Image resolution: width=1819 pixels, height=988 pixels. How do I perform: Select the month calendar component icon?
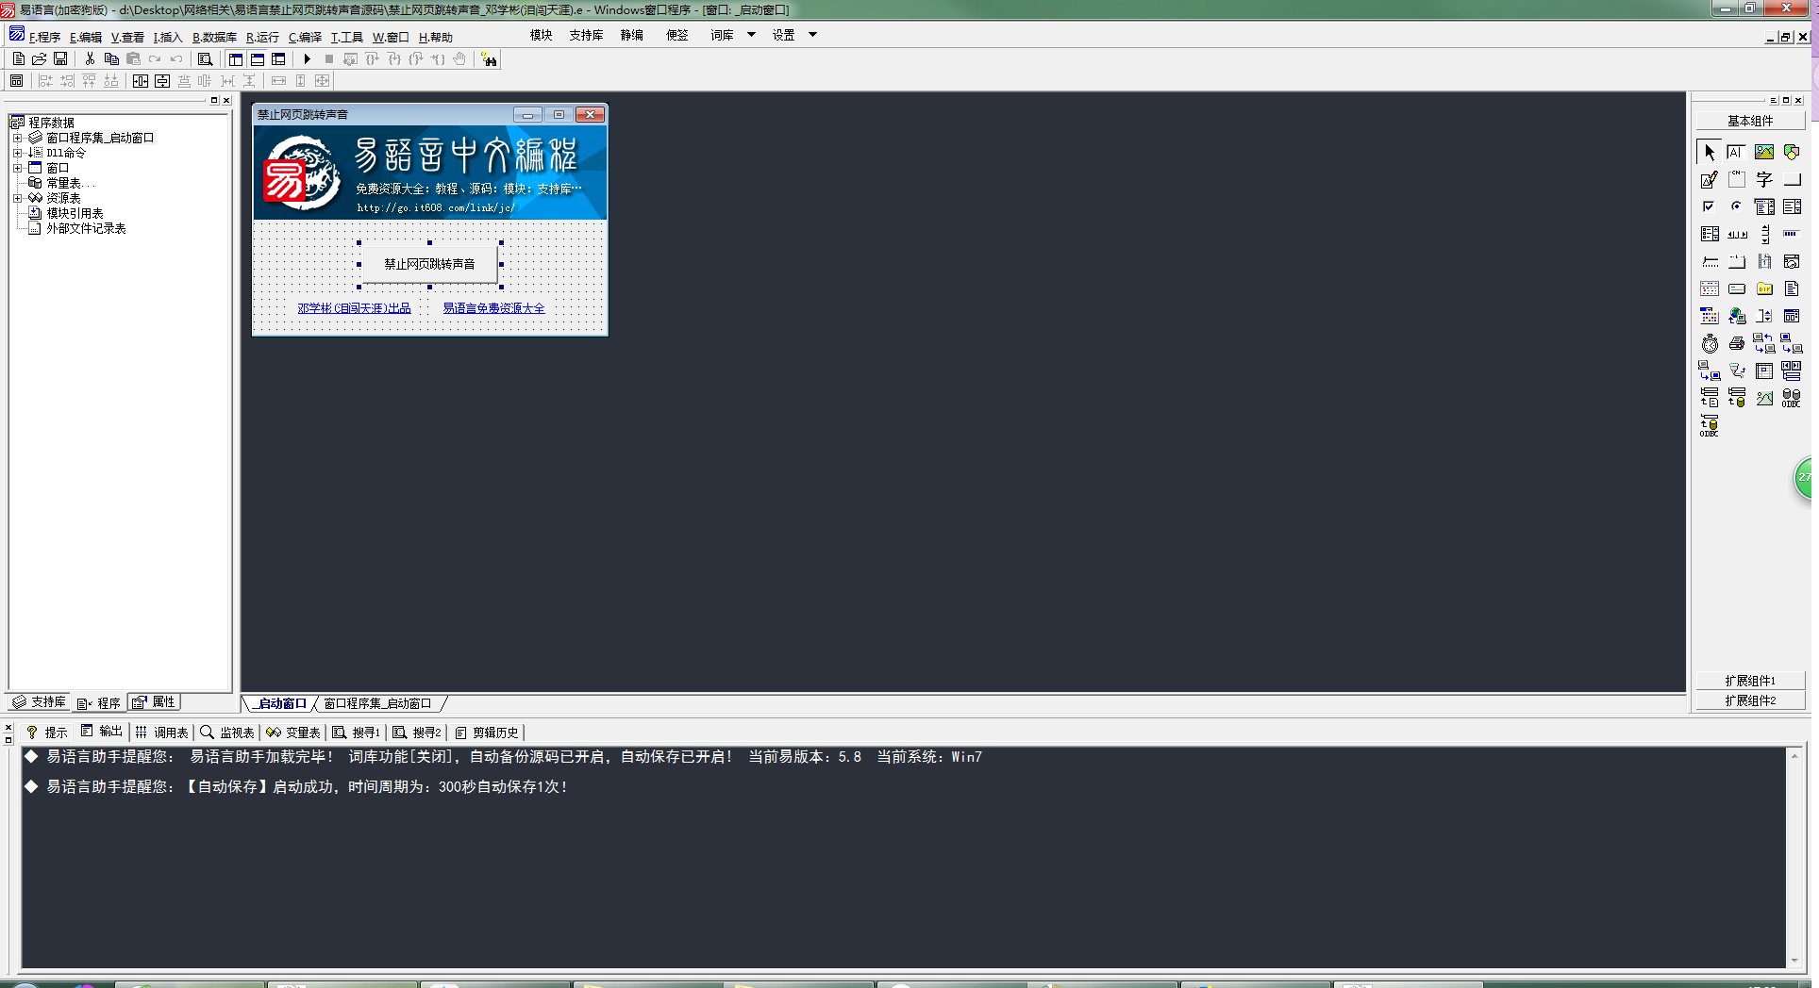click(x=1710, y=288)
